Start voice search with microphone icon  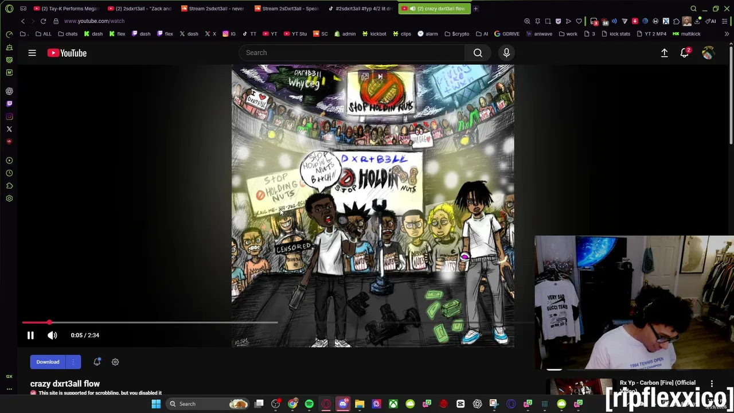[x=506, y=53]
